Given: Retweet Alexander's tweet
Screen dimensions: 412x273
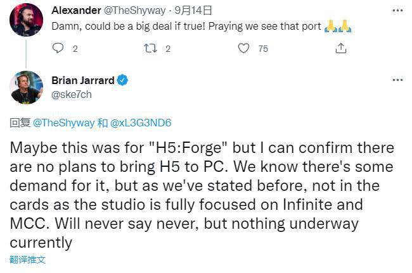Looking at the screenshot, I should click(x=151, y=49).
